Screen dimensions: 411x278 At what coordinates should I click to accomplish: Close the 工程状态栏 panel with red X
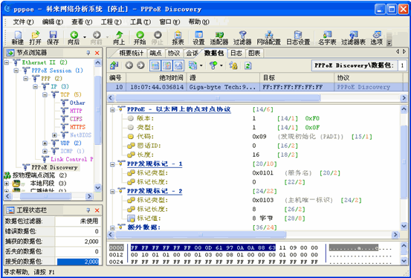(97, 210)
